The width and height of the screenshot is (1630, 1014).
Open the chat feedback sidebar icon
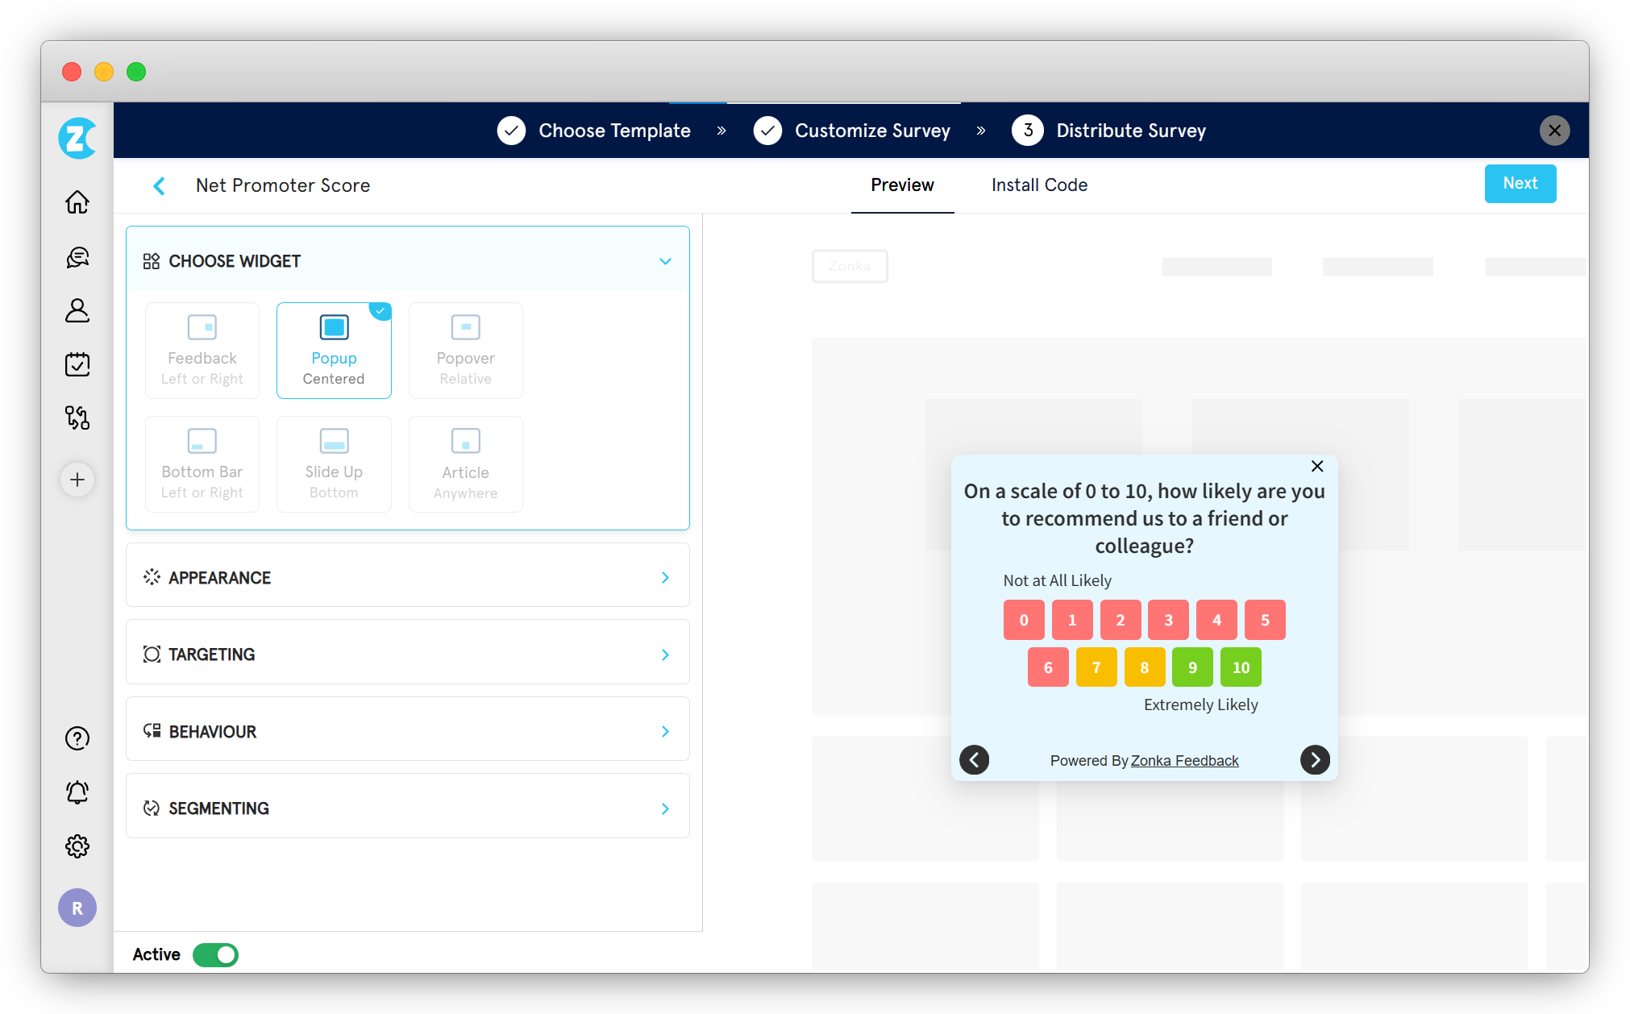77,257
